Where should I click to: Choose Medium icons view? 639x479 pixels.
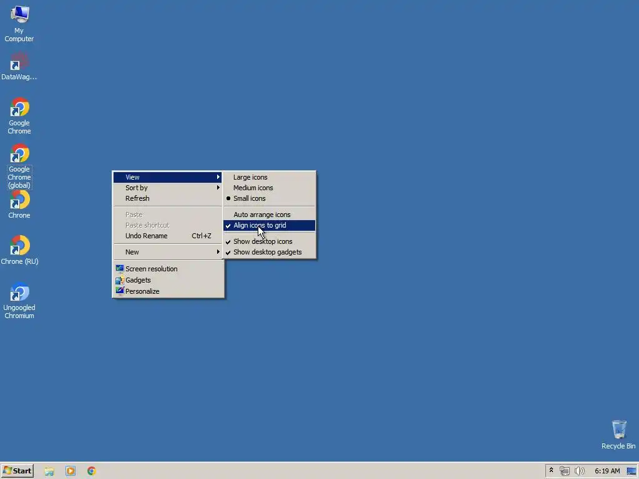270,188
